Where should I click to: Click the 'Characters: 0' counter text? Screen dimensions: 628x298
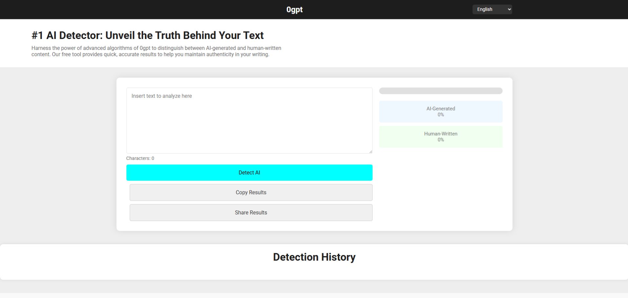click(140, 158)
